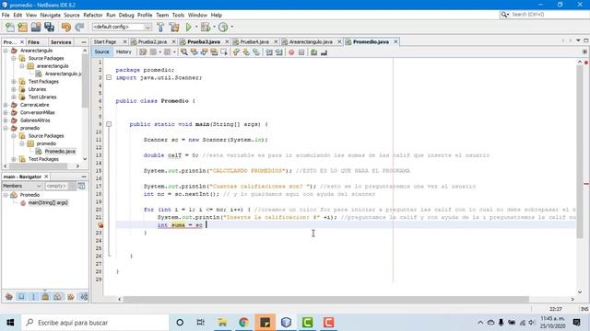Click the Shift Line Right icon

[278, 52]
